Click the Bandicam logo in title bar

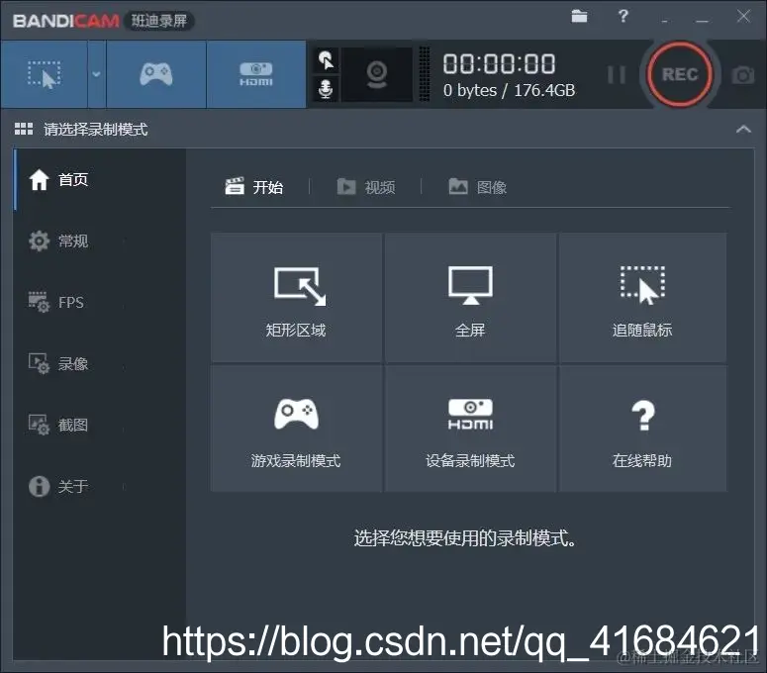(x=66, y=21)
